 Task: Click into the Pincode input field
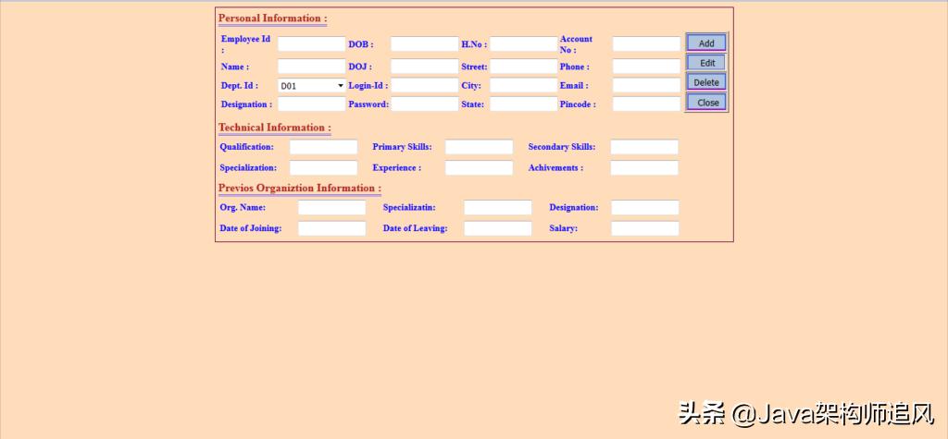coord(646,104)
